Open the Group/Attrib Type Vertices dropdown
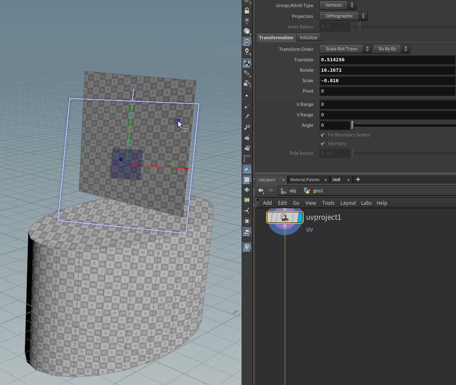 [338, 5]
